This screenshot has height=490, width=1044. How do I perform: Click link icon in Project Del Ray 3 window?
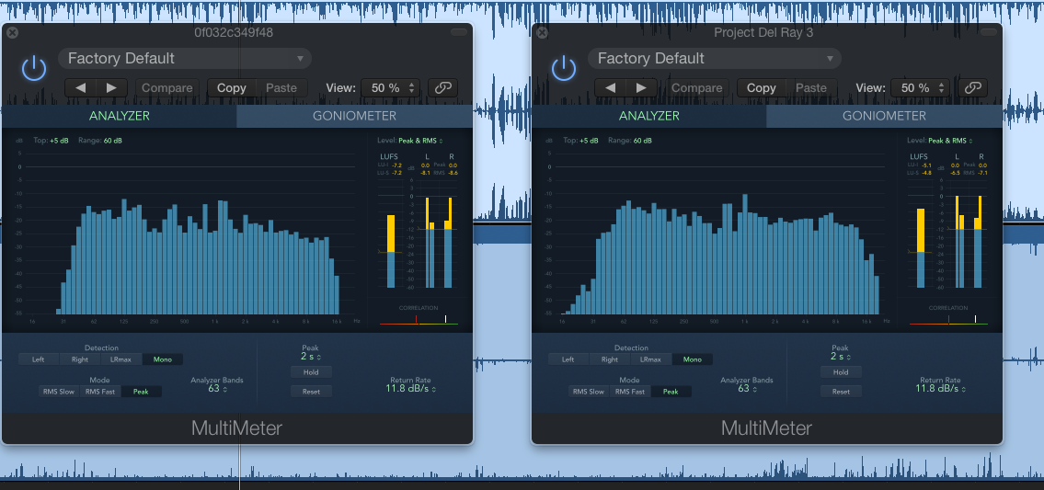pos(973,88)
